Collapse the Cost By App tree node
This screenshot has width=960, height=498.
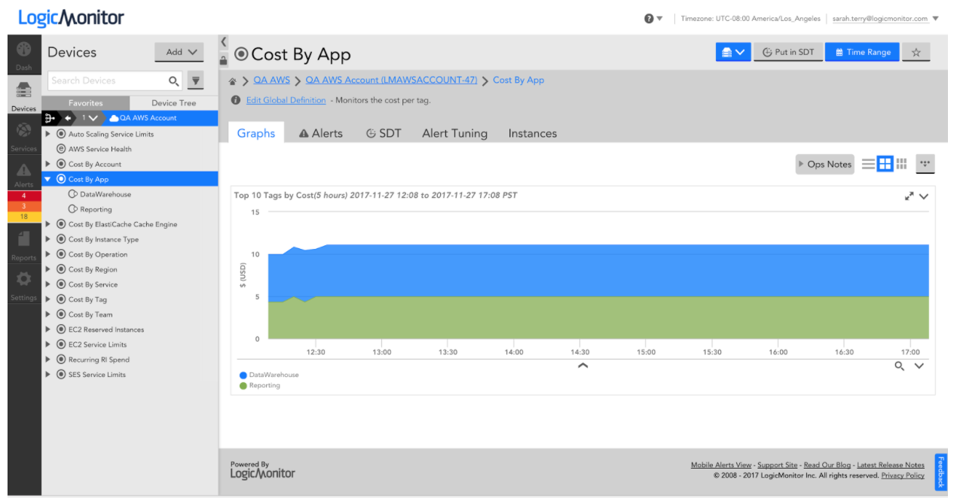tap(48, 180)
